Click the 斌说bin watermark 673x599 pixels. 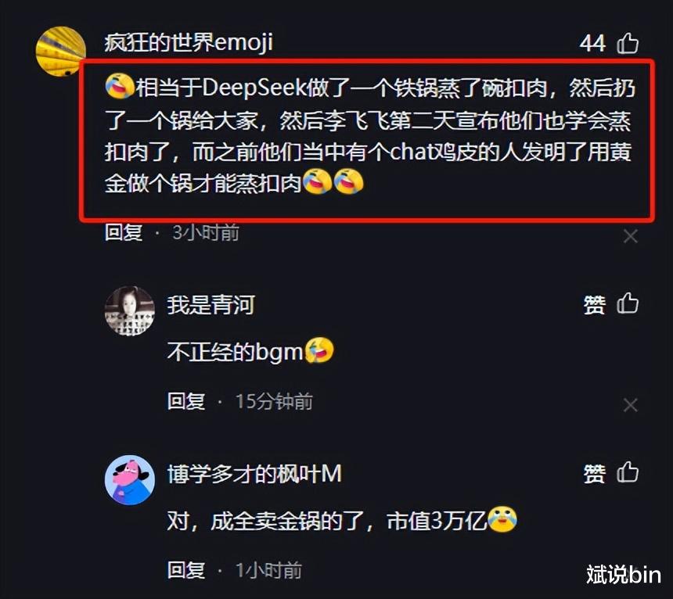pos(624,575)
